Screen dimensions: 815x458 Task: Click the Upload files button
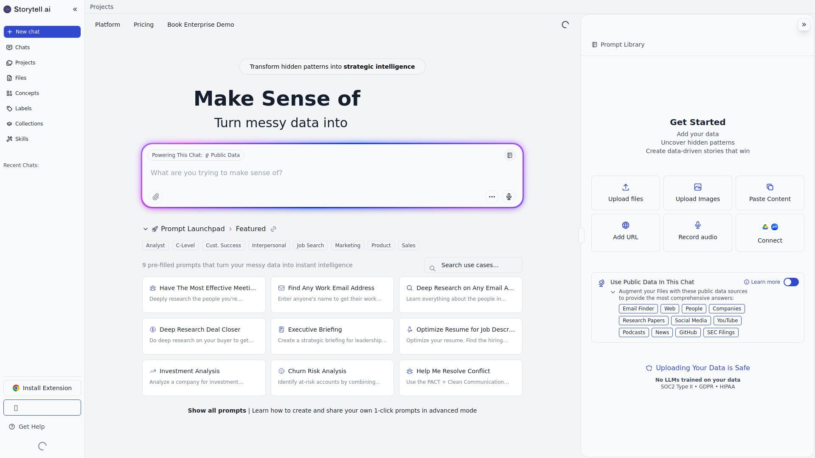(x=625, y=193)
